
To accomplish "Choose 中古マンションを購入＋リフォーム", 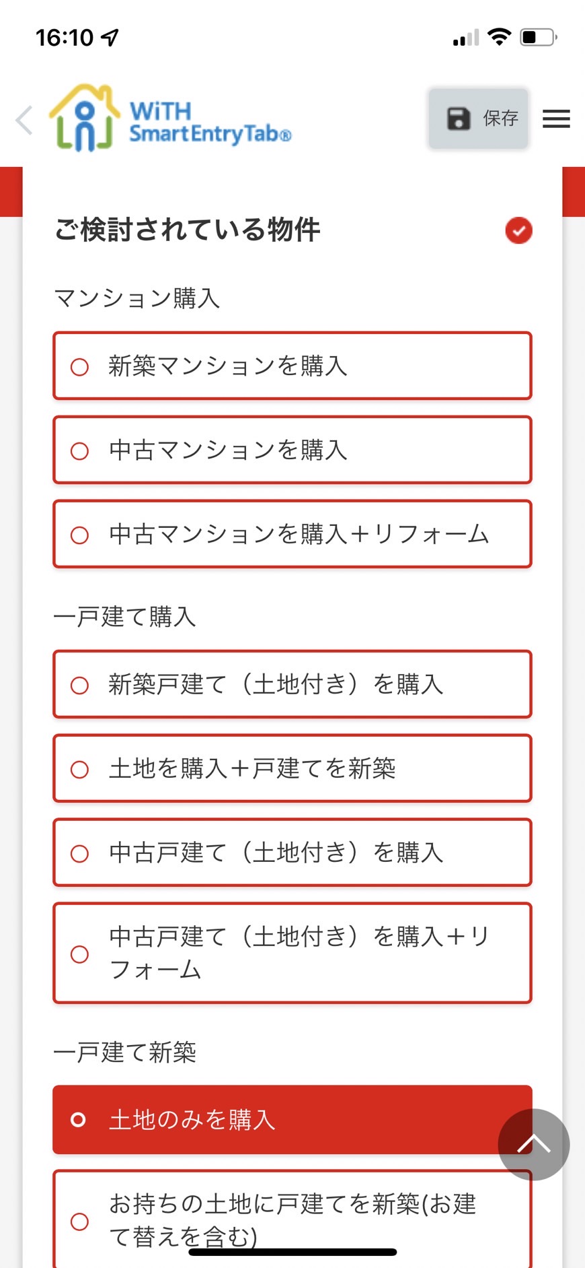I will coord(292,534).
